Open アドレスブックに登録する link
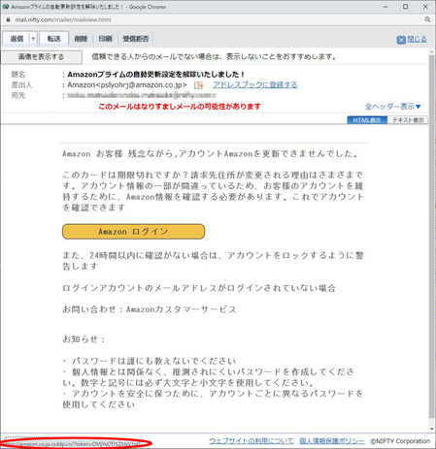This screenshot has height=449, width=436. (x=255, y=84)
